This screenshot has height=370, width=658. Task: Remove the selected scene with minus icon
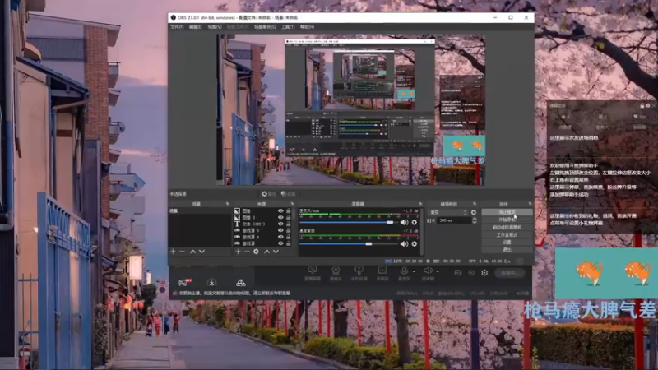182,252
